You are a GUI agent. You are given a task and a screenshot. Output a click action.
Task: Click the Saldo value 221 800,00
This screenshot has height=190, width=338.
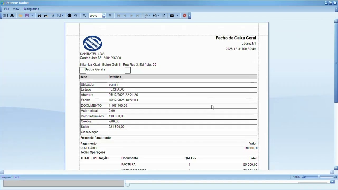pyautogui.click(x=116, y=127)
